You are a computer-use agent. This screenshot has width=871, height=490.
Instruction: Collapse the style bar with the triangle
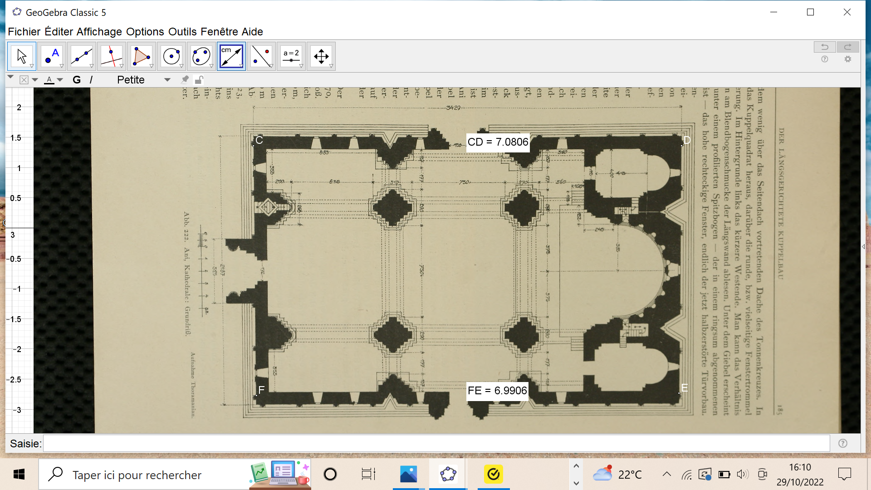click(x=10, y=77)
